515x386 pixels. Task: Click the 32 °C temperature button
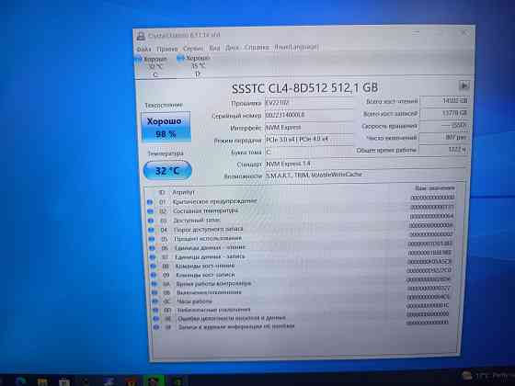(x=167, y=170)
